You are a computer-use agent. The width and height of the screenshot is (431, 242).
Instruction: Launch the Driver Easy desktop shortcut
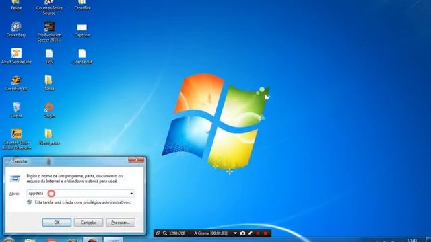(16, 30)
